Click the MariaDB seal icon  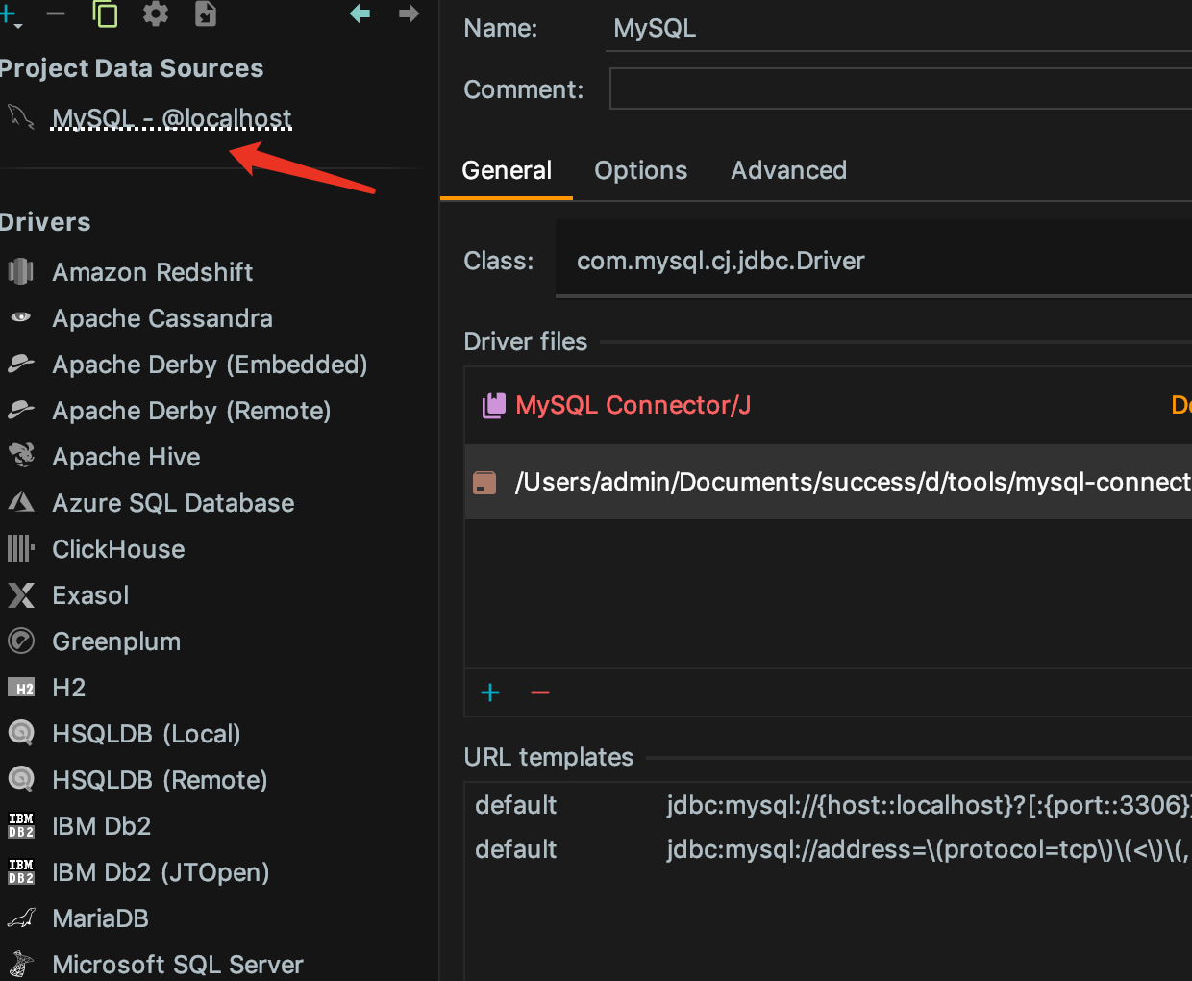(21, 918)
